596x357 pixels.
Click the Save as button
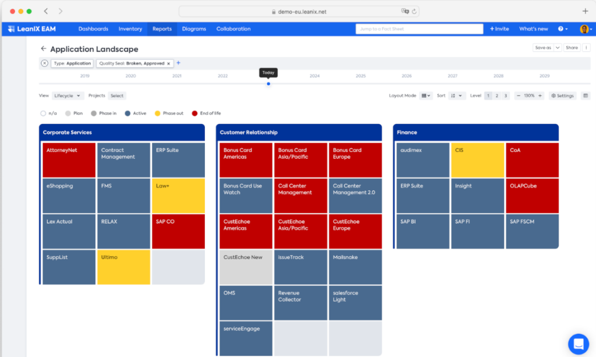[543, 48]
